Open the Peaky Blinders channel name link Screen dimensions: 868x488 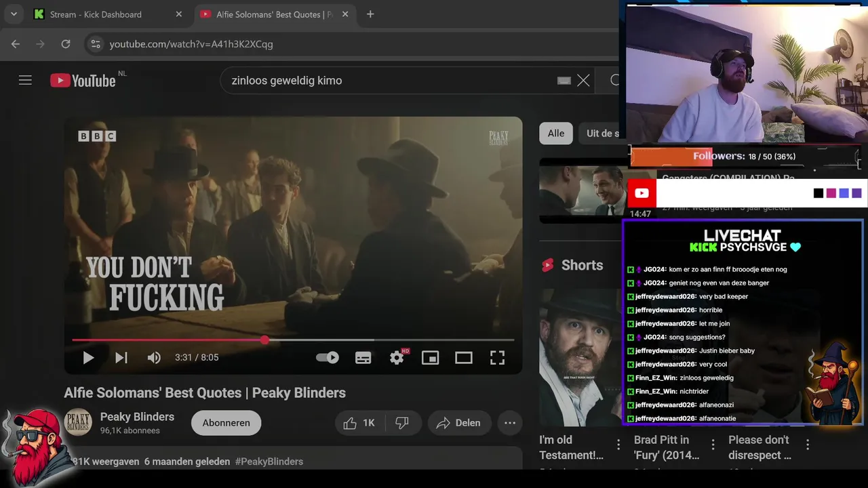[x=138, y=417]
